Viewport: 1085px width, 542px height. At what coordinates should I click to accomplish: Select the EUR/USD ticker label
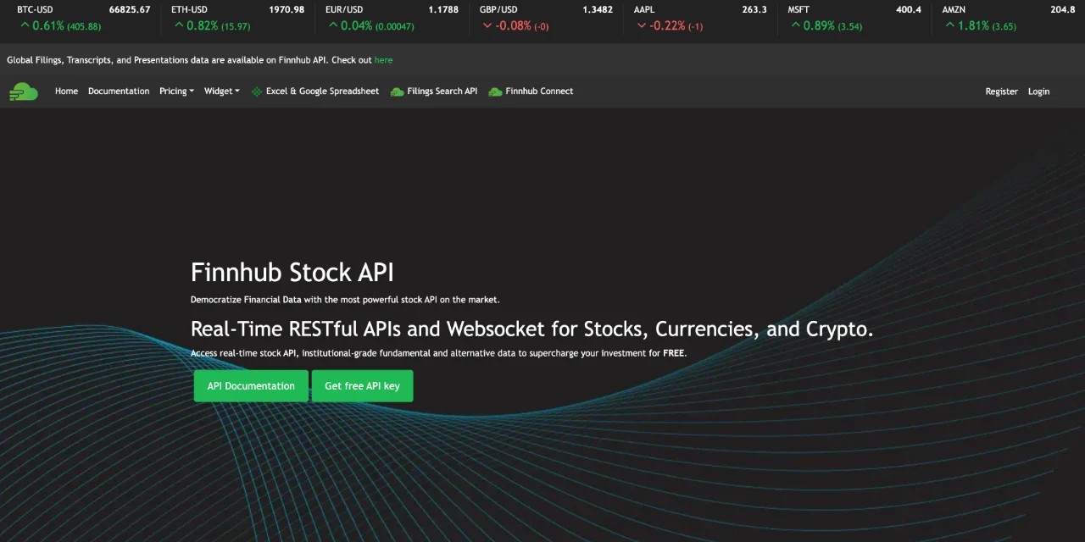344,10
